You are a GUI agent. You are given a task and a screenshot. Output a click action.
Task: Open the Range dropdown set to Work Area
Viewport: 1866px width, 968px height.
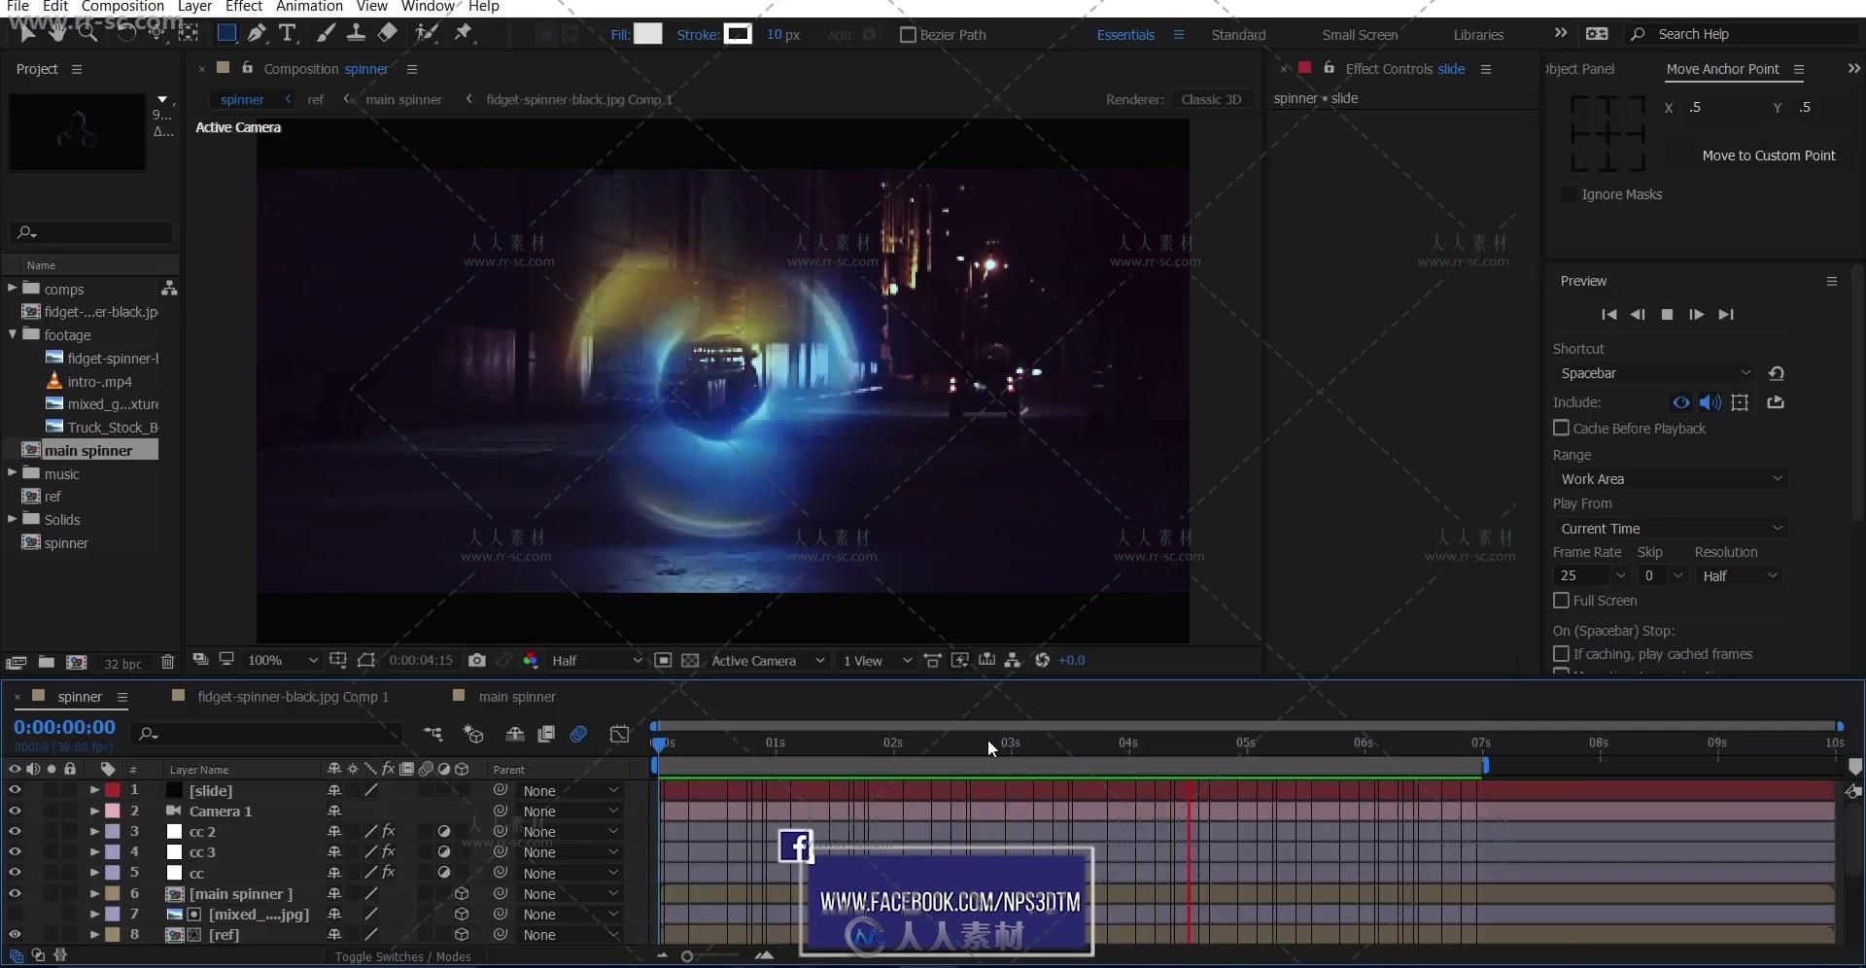point(1671,479)
